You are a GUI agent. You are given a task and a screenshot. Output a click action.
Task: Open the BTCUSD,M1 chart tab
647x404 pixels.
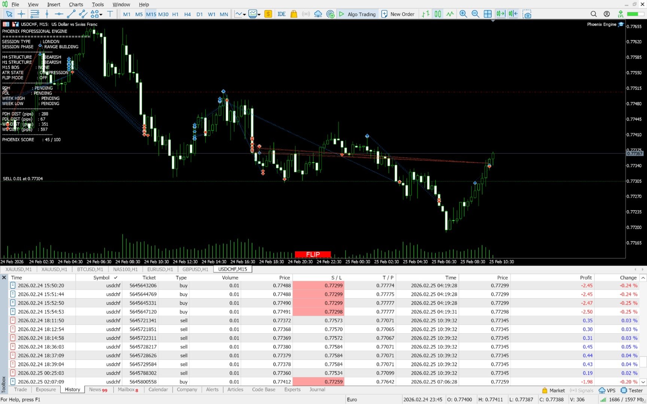[90, 269]
